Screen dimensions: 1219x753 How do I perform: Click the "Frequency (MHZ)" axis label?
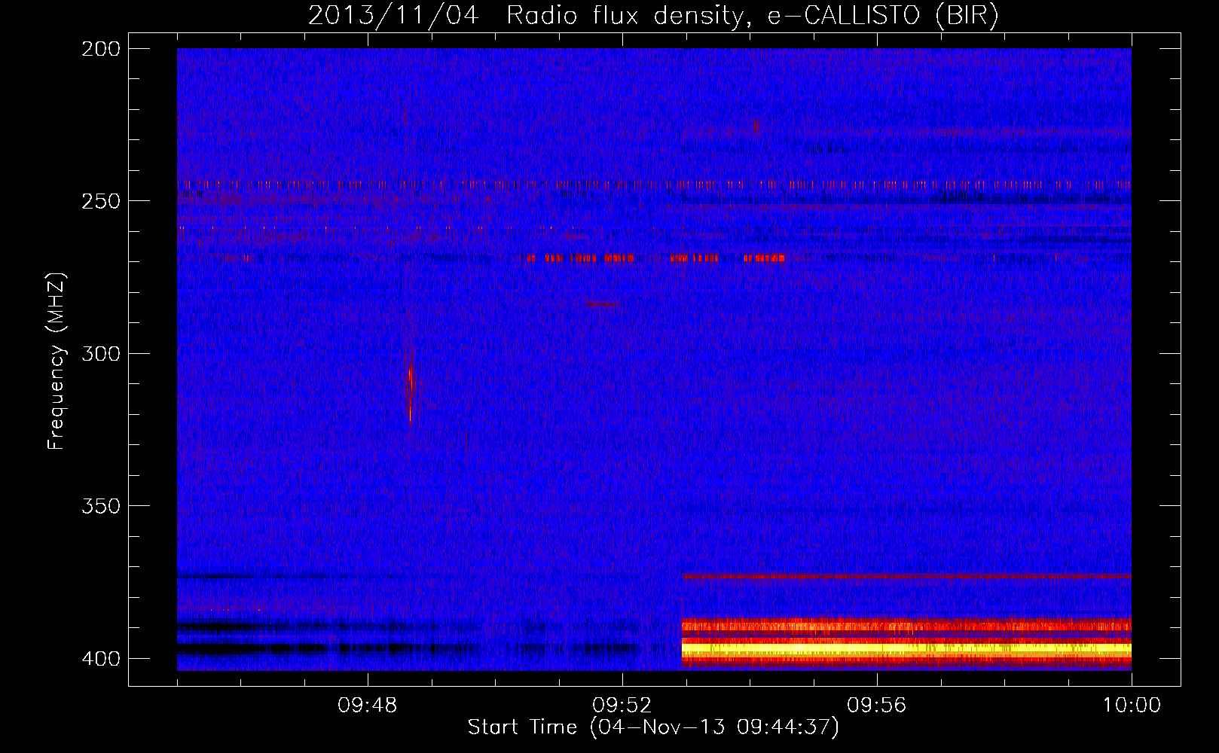tap(57, 361)
